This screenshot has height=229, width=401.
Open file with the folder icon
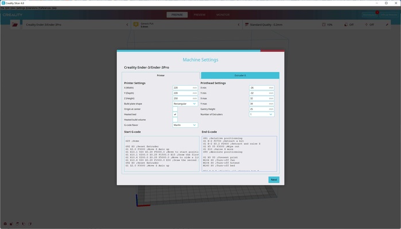pyautogui.click(x=15, y=25)
